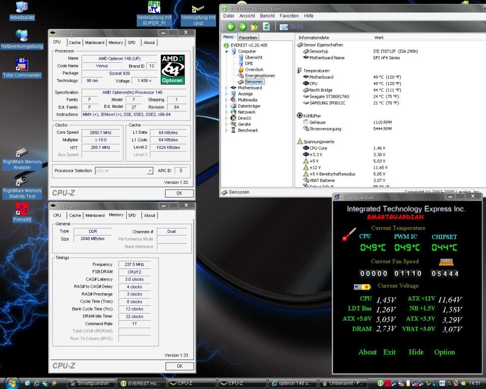The height and width of the screenshot is (389, 486).
Task: Switch to CPU tab in bottom CPU-Z
Action: pyautogui.click(x=57, y=215)
